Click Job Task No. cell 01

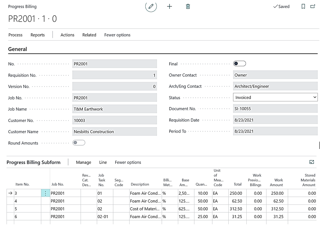(105, 193)
